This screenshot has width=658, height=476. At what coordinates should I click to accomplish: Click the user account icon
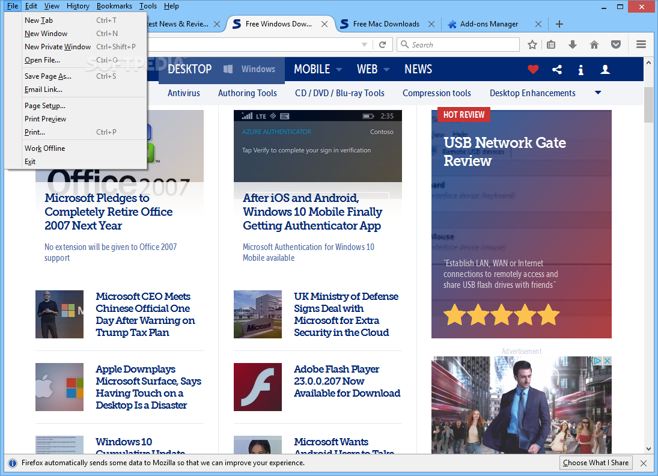605,69
